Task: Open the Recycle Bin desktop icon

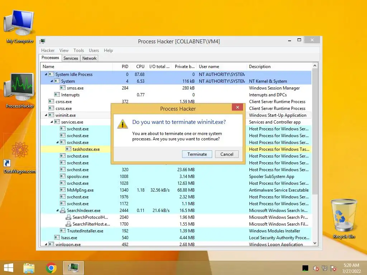Action: click(x=344, y=219)
